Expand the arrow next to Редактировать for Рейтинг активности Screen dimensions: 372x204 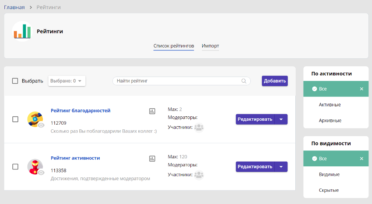[x=281, y=167]
